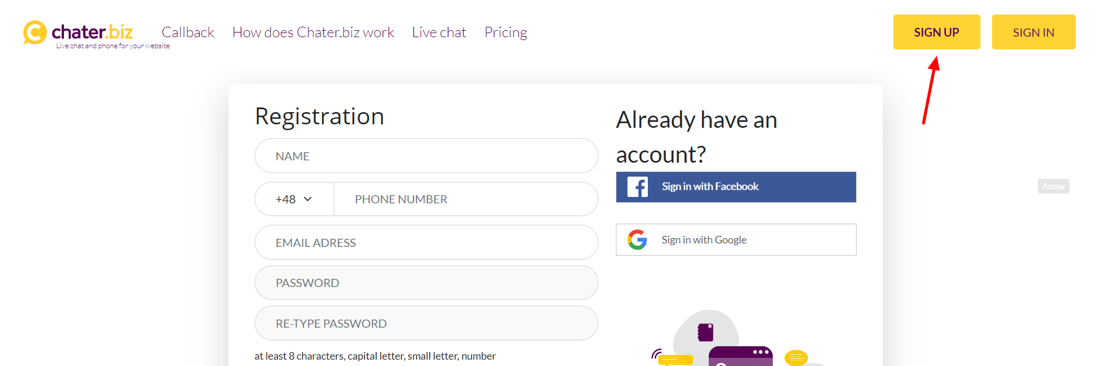
Task: Click the chater.biz speech bubble logo icon
Action: pyautogui.click(x=35, y=33)
